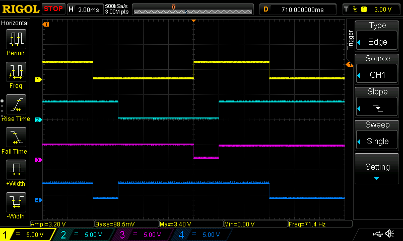Screen dimensions: 403x241
Task: Select the Freq measurement icon
Action: pyautogui.click(x=16, y=72)
